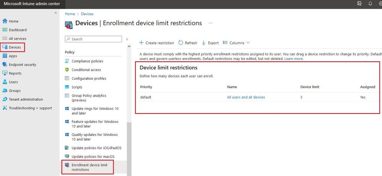The height and width of the screenshot is (176, 382).
Task: Click the Dashboard icon in sidebar
Action: tap(5, 30)
